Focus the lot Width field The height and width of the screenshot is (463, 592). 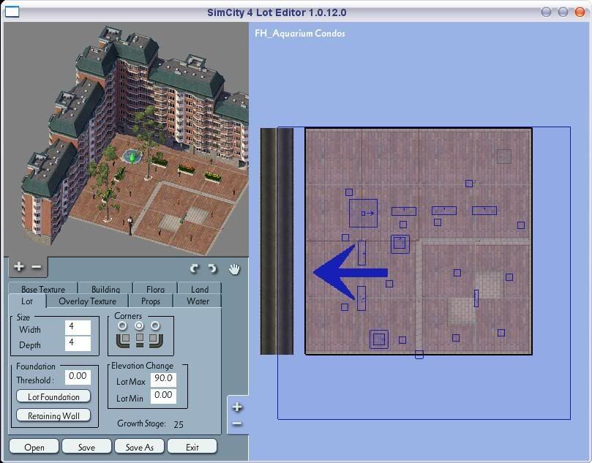tap(78, 327)
